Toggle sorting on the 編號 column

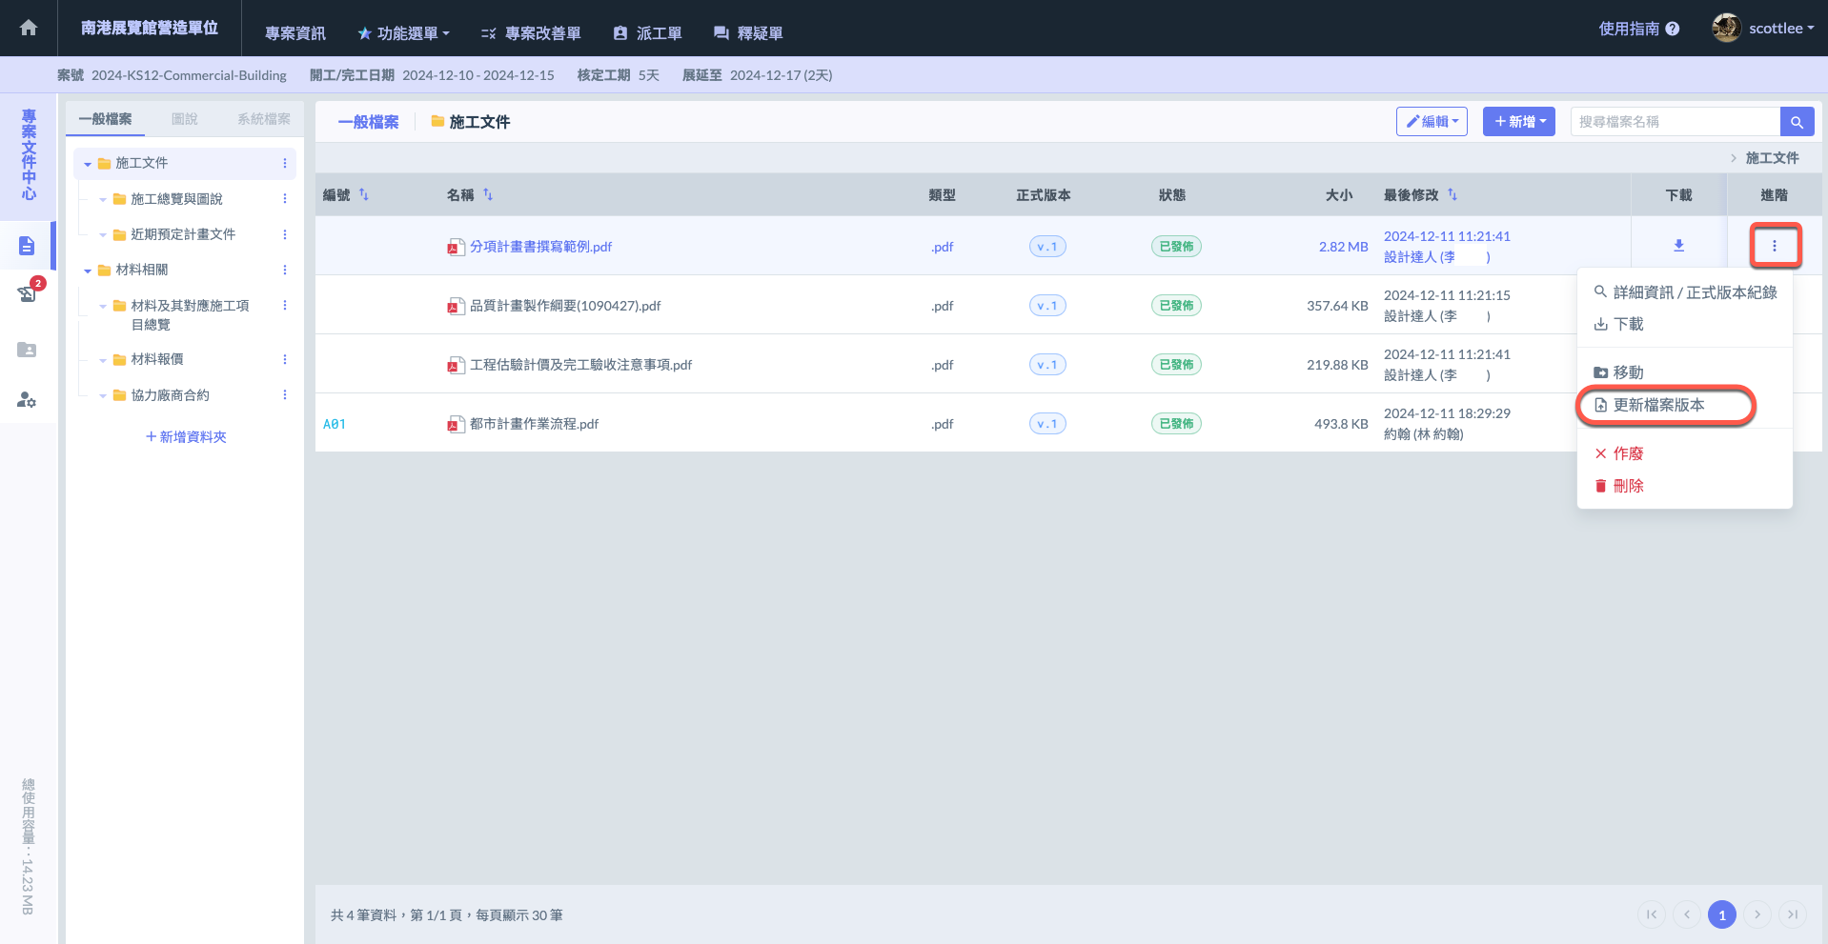(x=364, y=194)
